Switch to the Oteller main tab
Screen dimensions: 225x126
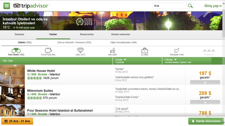(x=53, y=34)
